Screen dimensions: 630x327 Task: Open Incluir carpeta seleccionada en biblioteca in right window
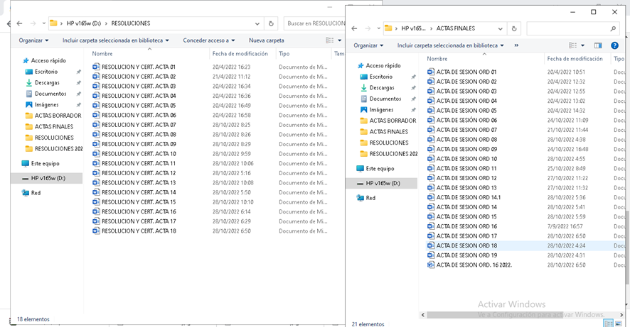point(452,45)
